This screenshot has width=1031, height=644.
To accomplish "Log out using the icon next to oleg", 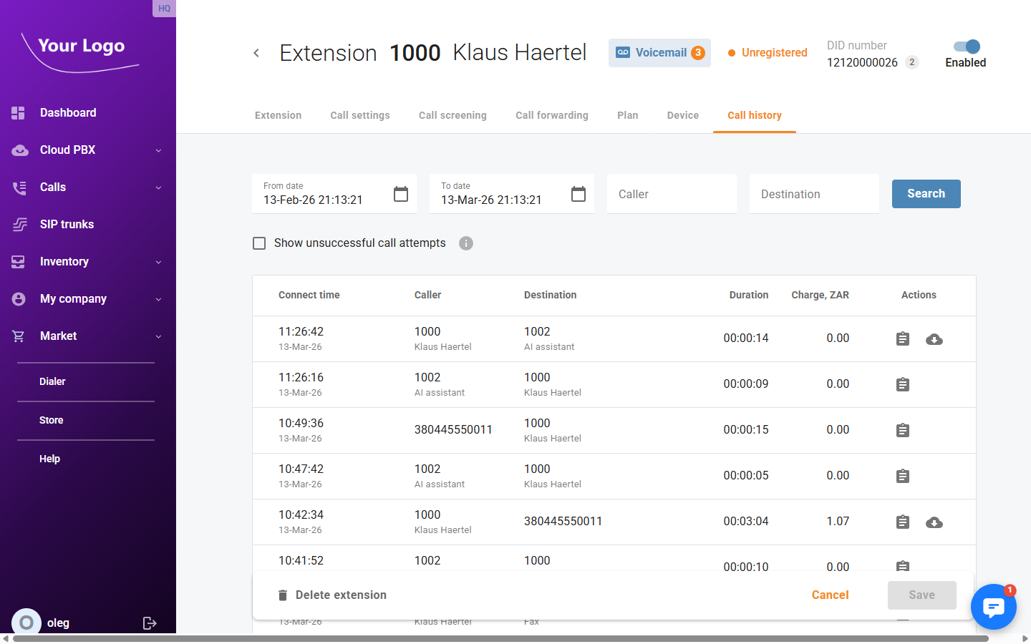I will (150, 623).
